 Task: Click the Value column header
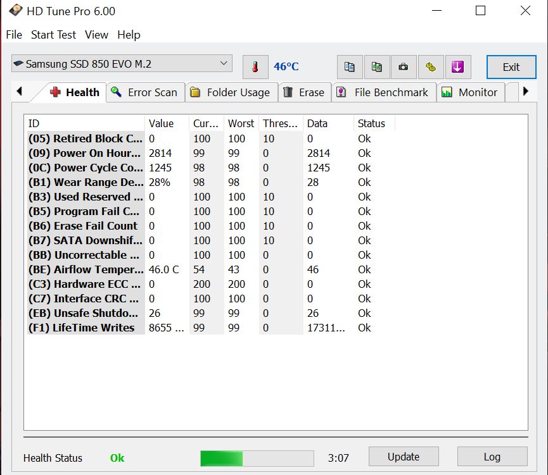point(167,123)
